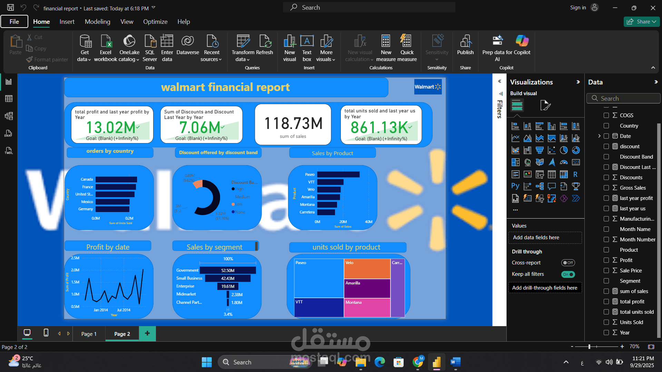Image resolution: width=662 pixels, height=372 pixels.
Task: Check the Country field checkbox
Action: (x=606, y=125)
